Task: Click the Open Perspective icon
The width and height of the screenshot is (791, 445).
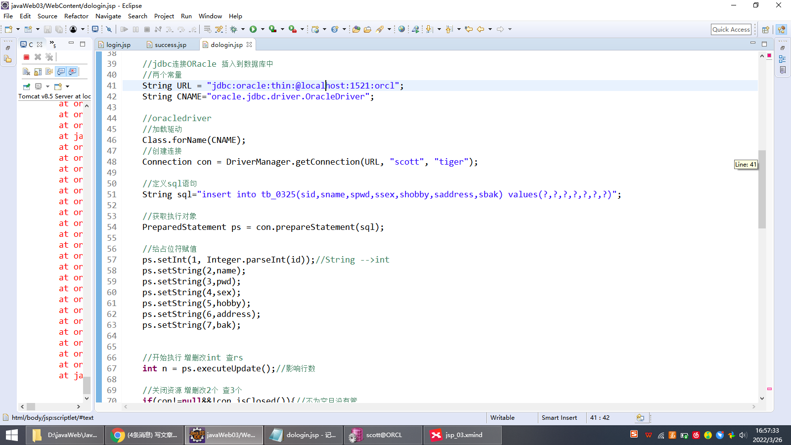Action: [x=765, y=30]
